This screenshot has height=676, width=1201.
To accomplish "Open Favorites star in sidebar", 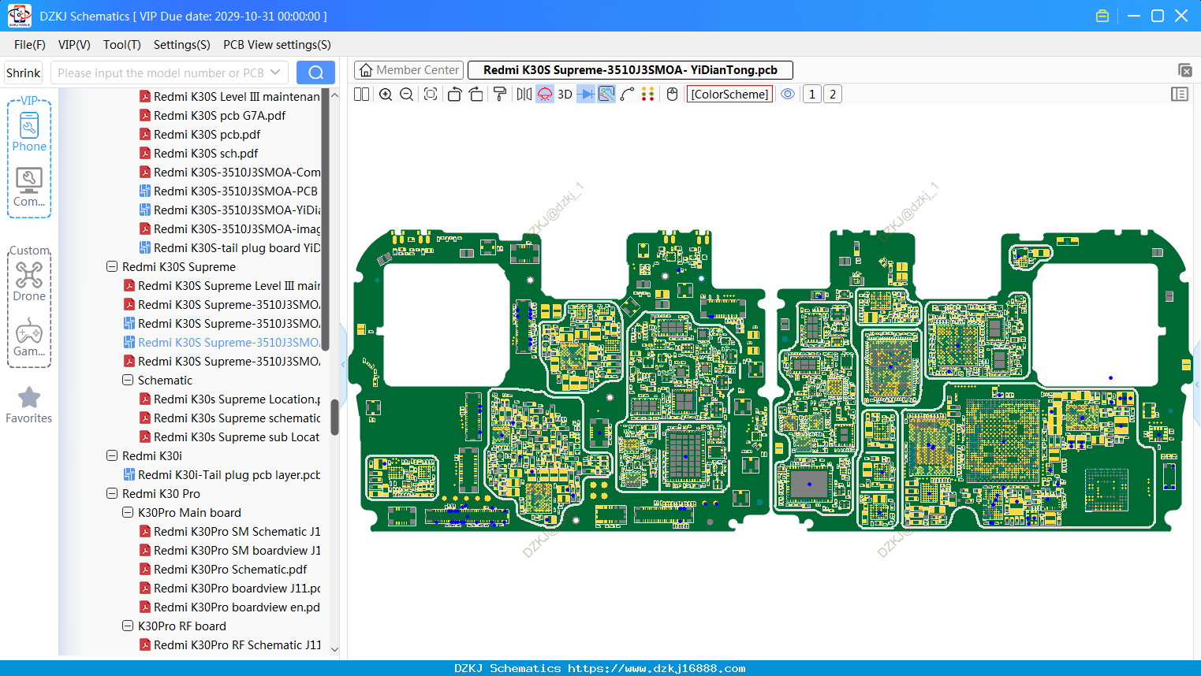I will pyautogui.click(x=29, y=405).
